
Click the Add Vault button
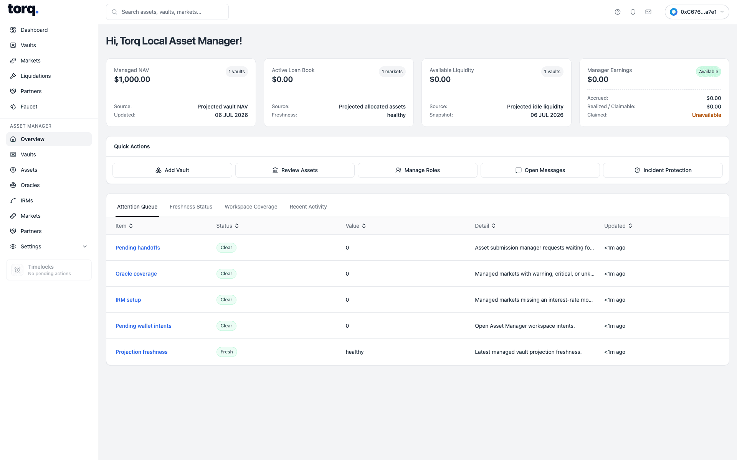tap(172, 170)
